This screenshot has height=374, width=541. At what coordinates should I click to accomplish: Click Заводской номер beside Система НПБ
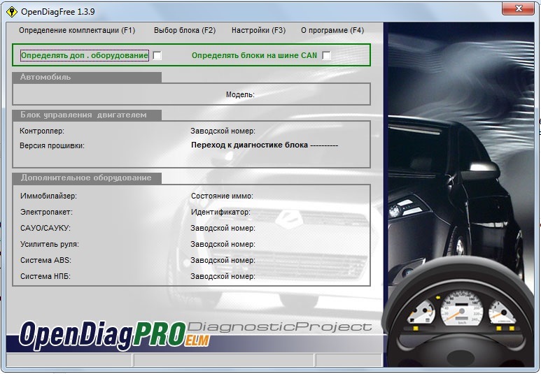223,276
